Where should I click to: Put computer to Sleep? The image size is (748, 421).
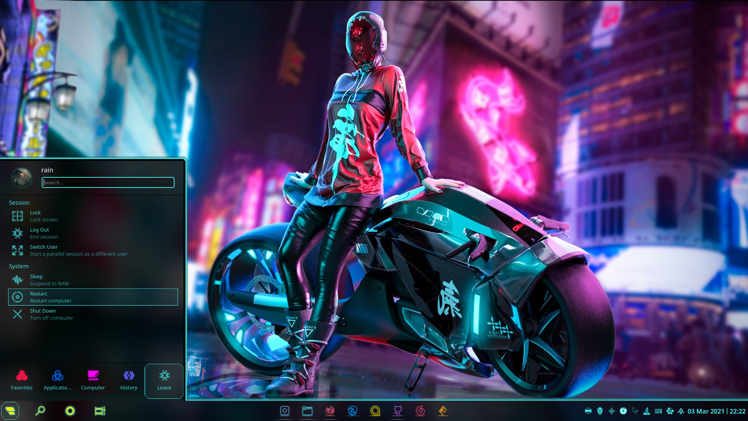tap(93, 280)
